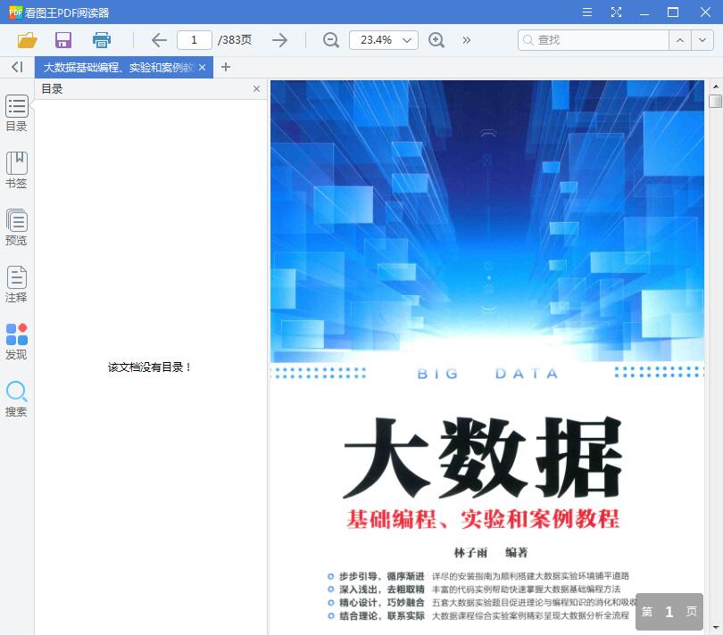Open the 书签 bookmarks panel
This screenshot has height=635, width=723.
[x=17, y=170]
